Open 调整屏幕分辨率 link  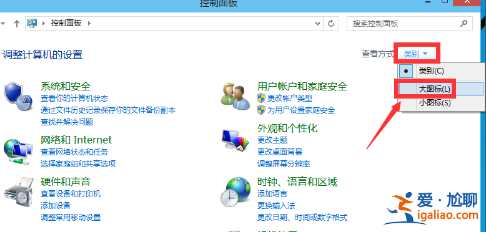(x=284, y=163)
